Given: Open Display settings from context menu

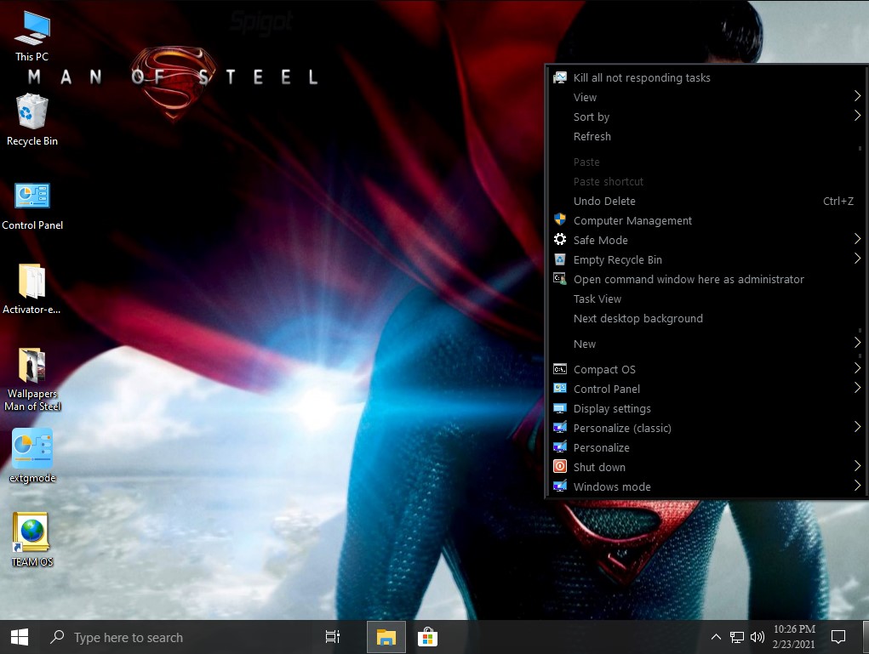Looking at the screenshot, I should (706, 409).
